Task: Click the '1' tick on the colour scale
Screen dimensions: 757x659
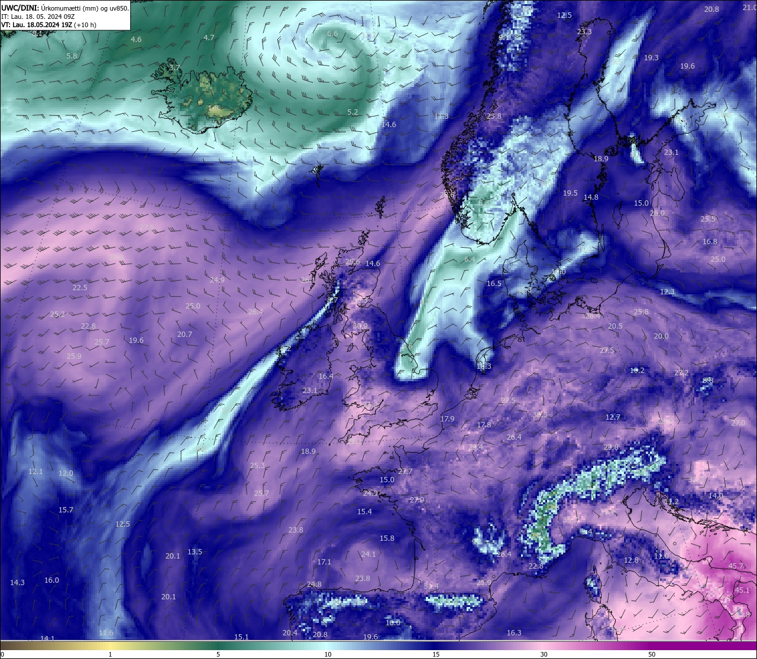Action: [111, 654]
